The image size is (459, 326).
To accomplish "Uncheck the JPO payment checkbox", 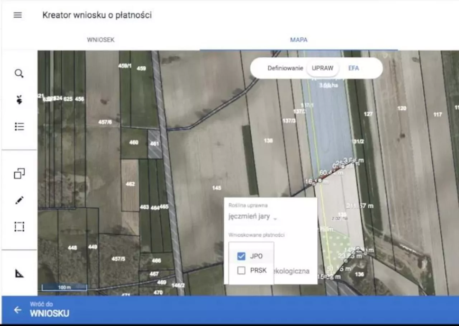I will 241,256.
